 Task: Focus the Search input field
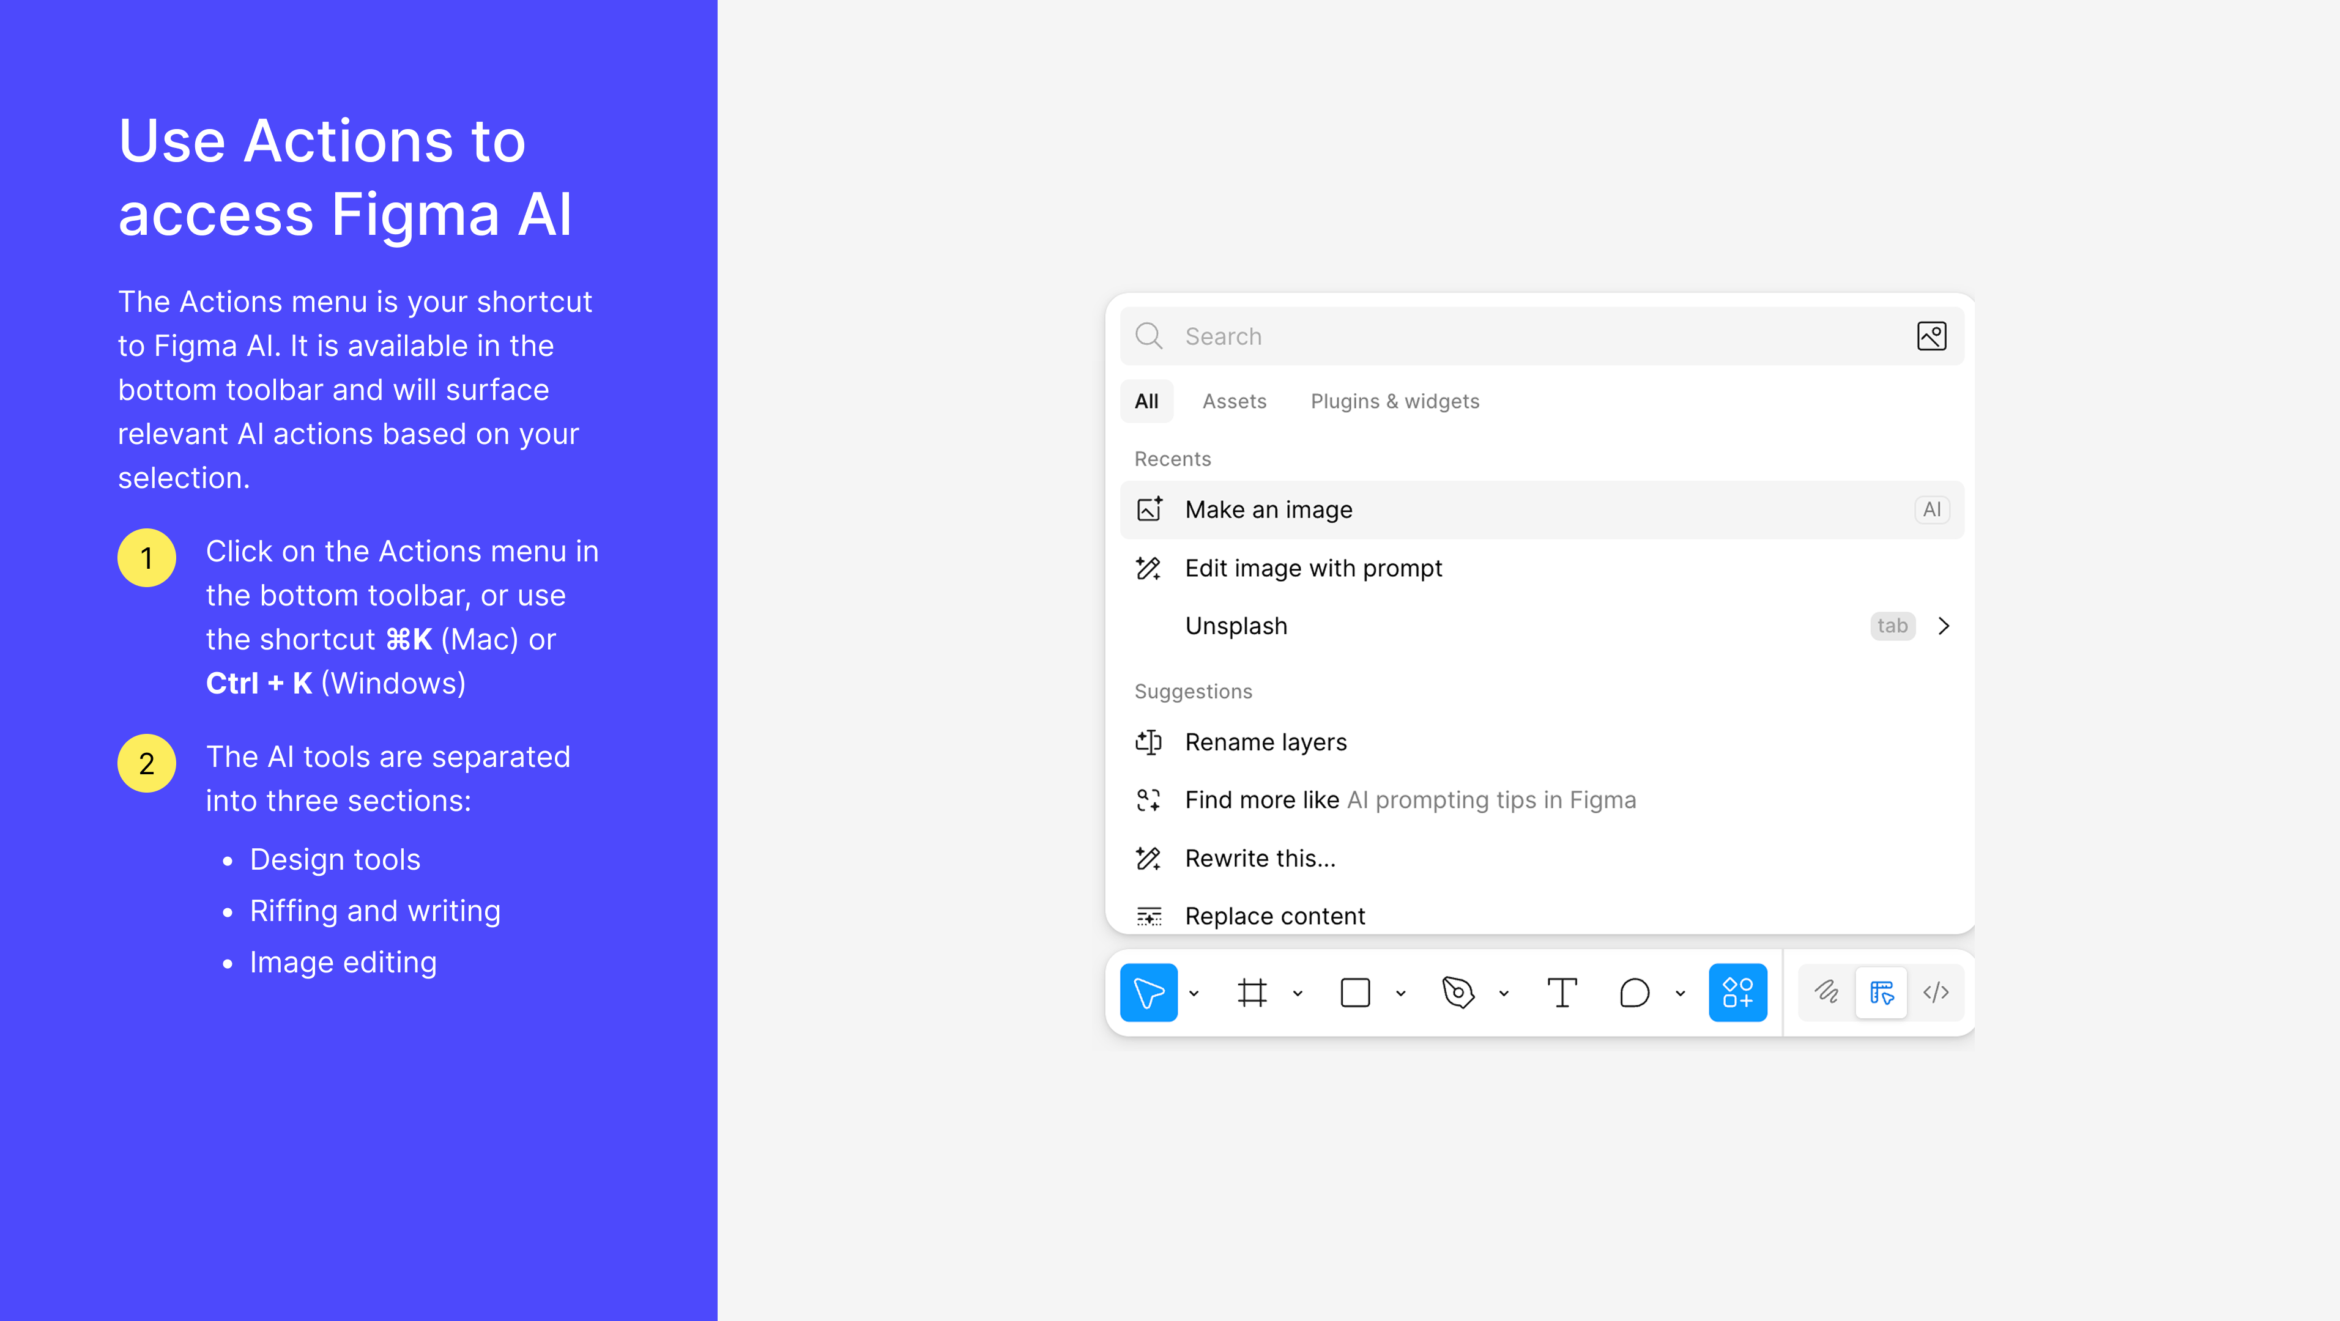click(1542, 336)
